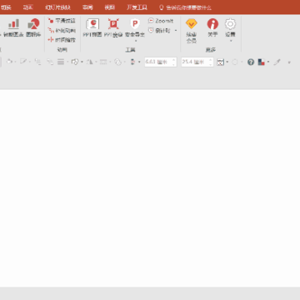Click the 告诉我你想要做什么 search box
The width and height of the screenshot is (300, 300).
[185, 7]
